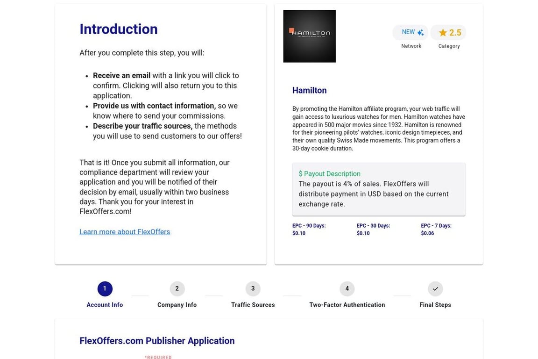
Task: Click the Introduction heading
Action: click(x=119, y=29)
